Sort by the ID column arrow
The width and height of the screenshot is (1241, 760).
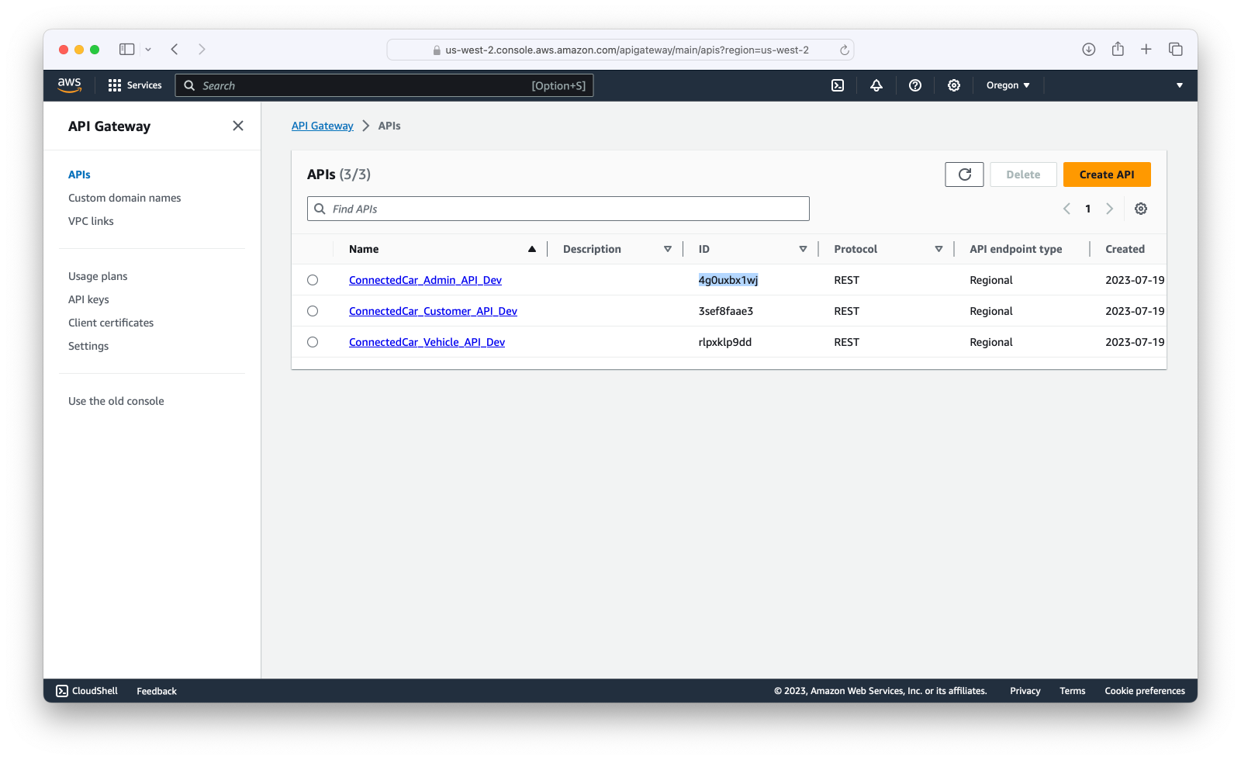[x=804, y=249]
